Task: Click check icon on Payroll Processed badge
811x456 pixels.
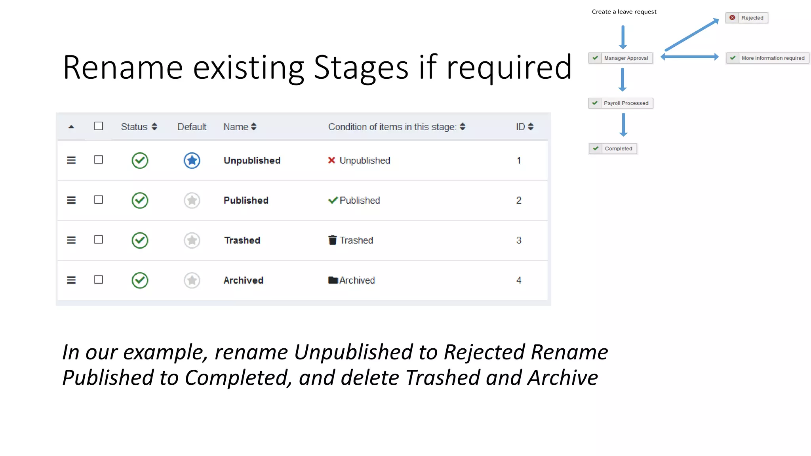Action: pos(595,103)
